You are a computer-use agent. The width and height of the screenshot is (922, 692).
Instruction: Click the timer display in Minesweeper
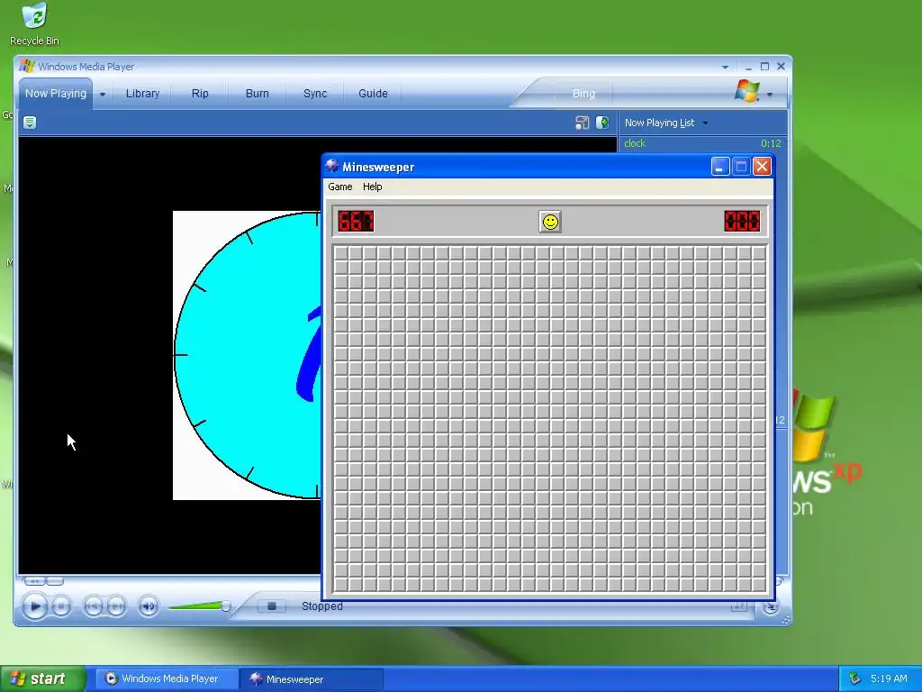tap(742, 222)
